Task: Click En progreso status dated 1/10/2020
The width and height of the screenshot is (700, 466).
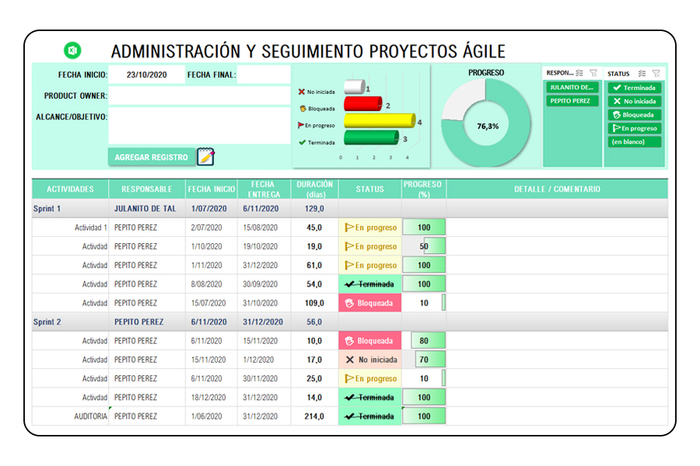Action: point(370,246)
